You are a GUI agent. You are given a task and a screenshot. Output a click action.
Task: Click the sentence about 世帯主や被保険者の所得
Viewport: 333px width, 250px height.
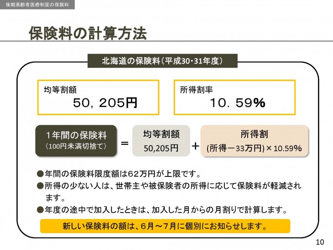coord(173,191)
